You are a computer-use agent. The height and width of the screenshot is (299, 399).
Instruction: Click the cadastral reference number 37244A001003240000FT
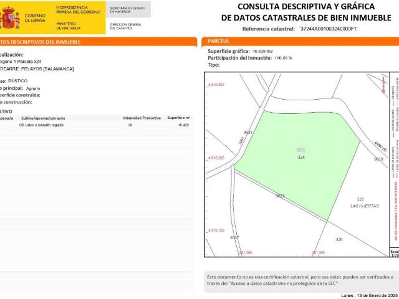pyautogui.click(x=328, y=29)
